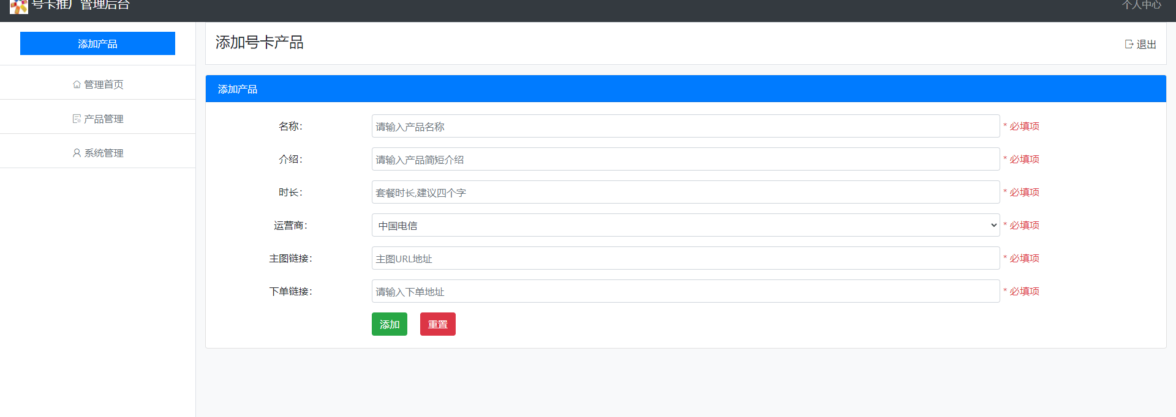Focus the 时长 package duration input

point(685,192)
